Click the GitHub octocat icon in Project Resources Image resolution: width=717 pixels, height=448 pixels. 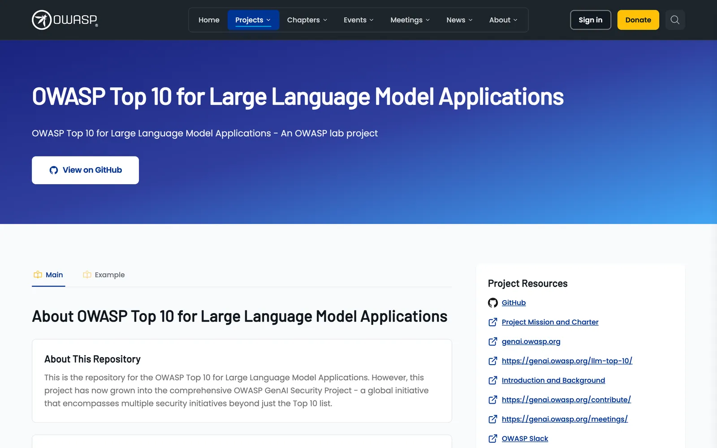click(x=493, y=303)
